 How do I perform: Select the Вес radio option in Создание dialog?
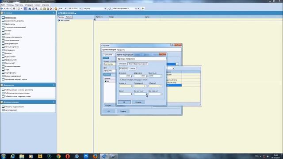click(x=105, y=81)
